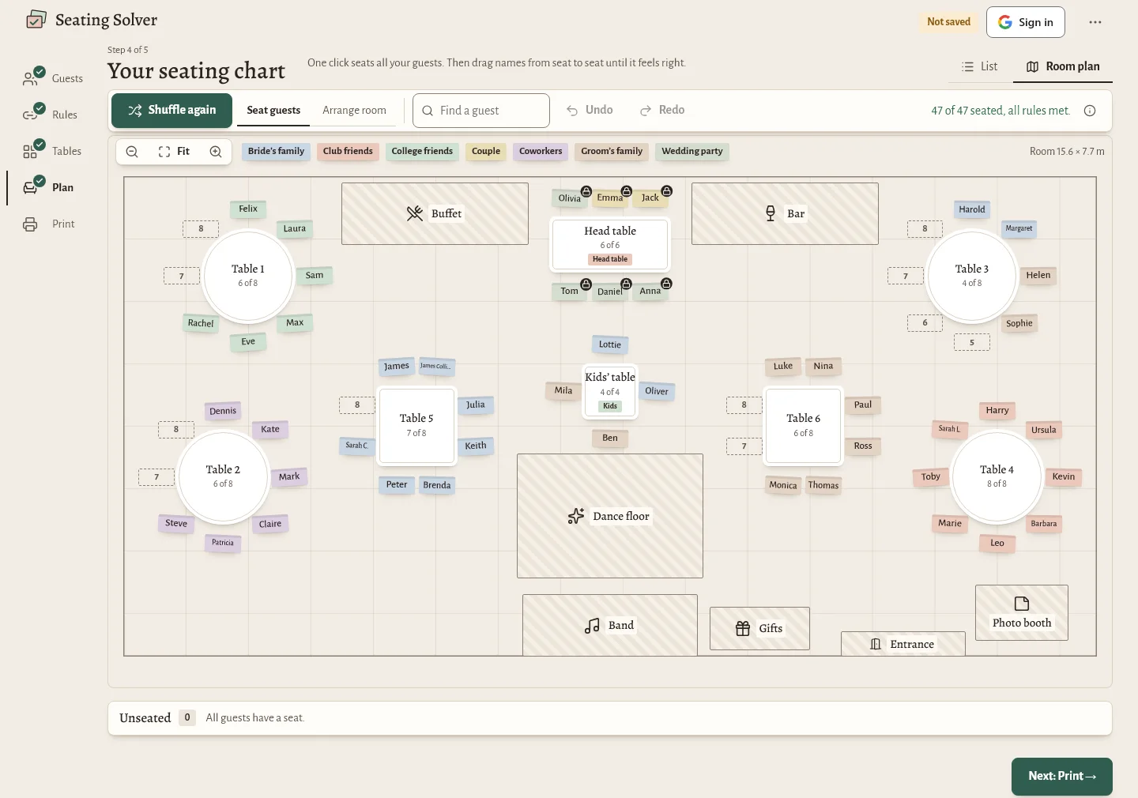Switch to Arrange room mode
The height and width of the screenshot is (798, 1138).
click(354, 110)
